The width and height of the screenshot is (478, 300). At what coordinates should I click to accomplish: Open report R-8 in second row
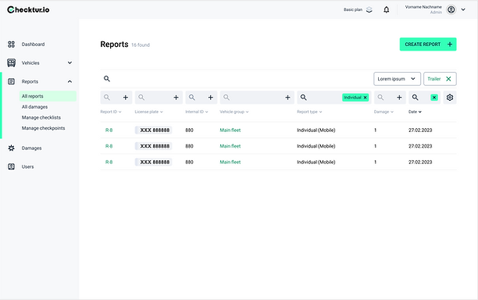(109, 146)
